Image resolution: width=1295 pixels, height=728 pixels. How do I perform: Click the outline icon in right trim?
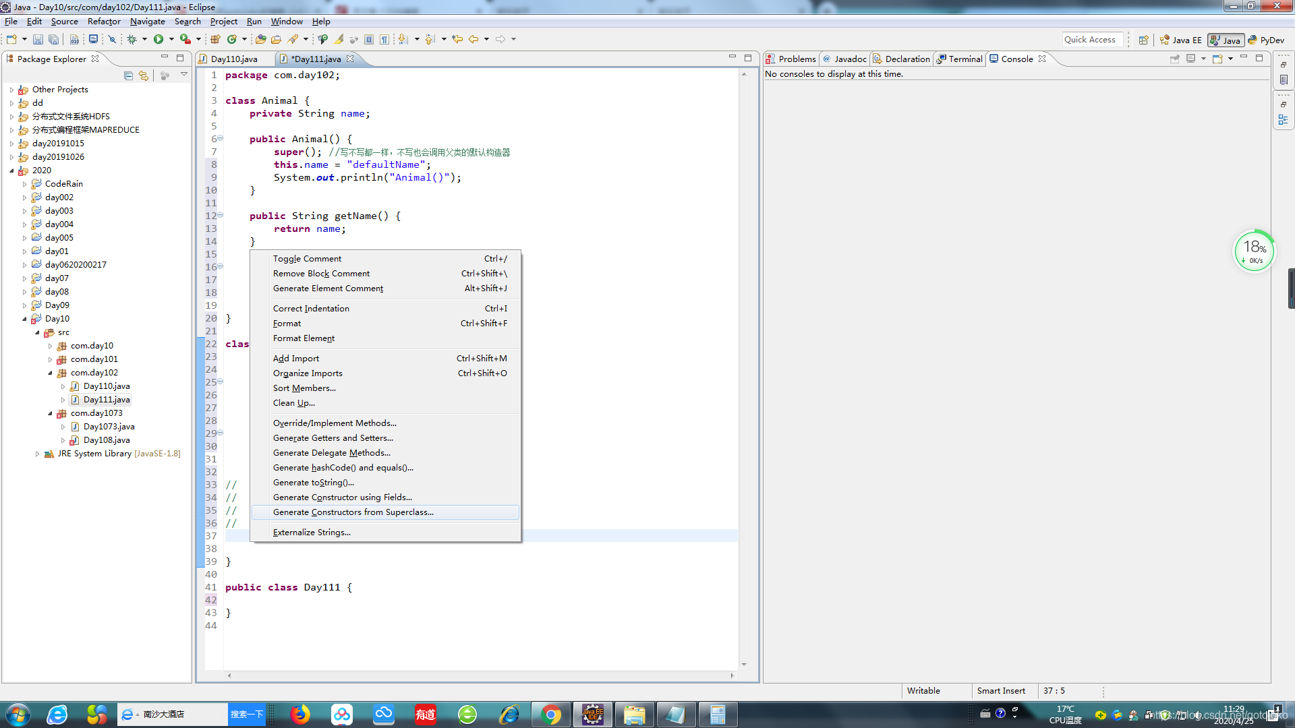click(1284, 120)
